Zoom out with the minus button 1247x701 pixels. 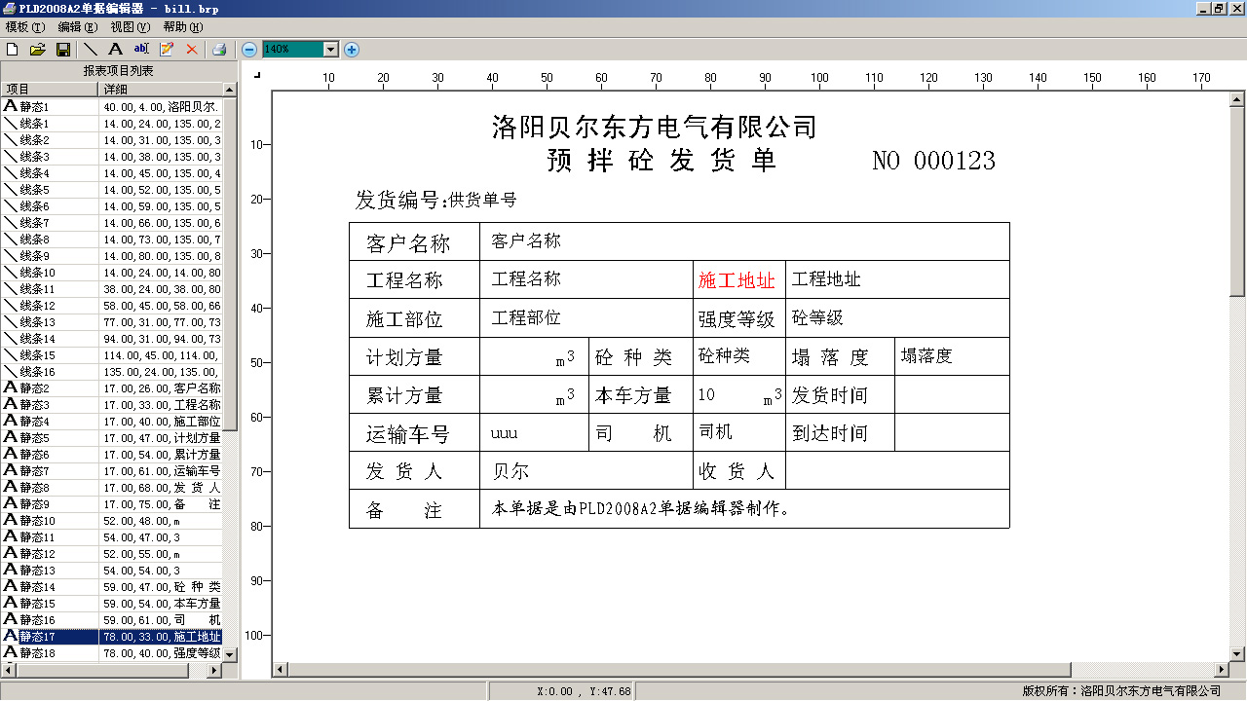(x=249, y=49)
